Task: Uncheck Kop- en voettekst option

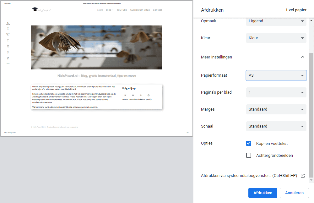Action: 249,143
